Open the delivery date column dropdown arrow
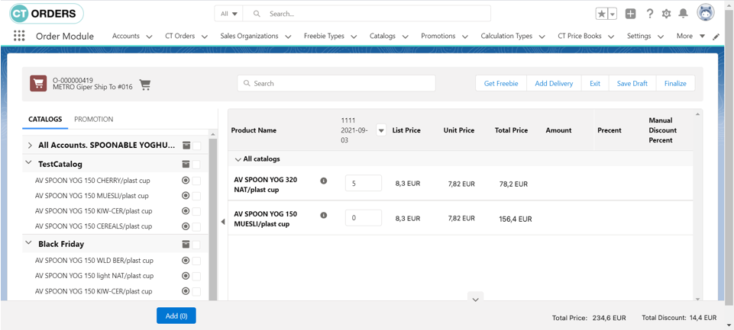 (381, 130)
